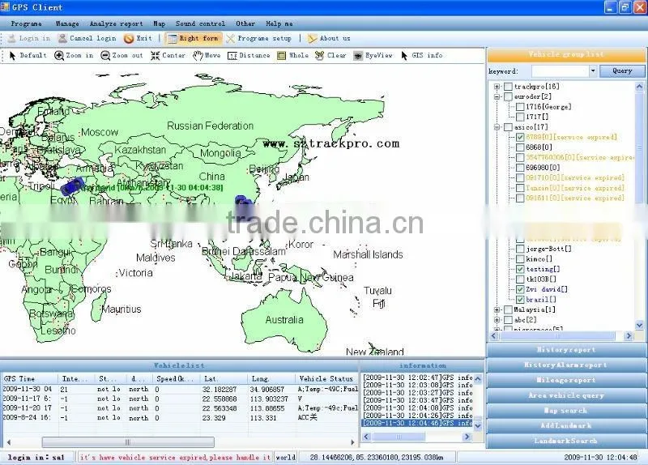Click the GPS Time column header
This screenshot has height=465, width=648.
click(30, 378)
